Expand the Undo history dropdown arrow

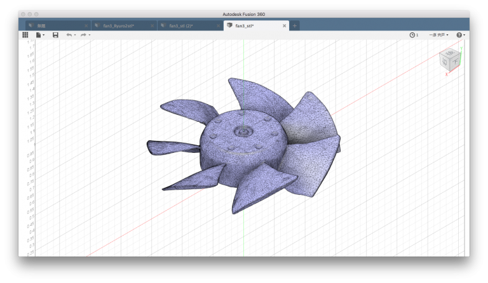coord(75,35)
